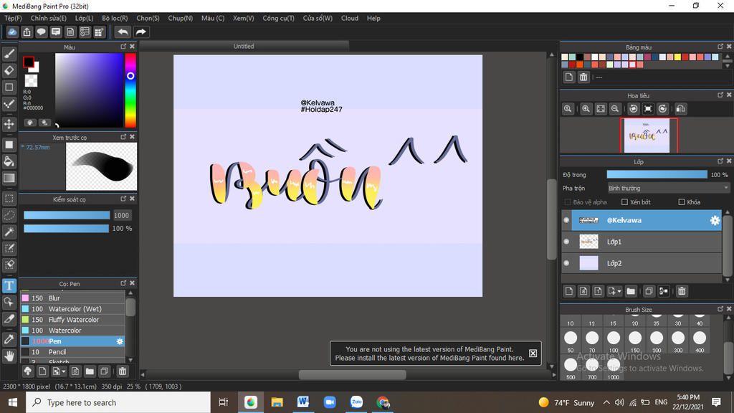Open the Bộ lọc(R) menu
This screenshot has width=734, height=413.
tap(115, 18)
